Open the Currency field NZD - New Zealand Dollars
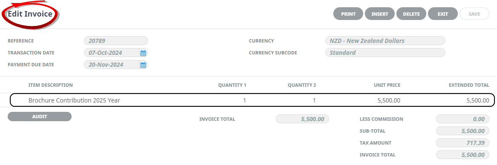497x165 pixels. click(x=385, y=41)
